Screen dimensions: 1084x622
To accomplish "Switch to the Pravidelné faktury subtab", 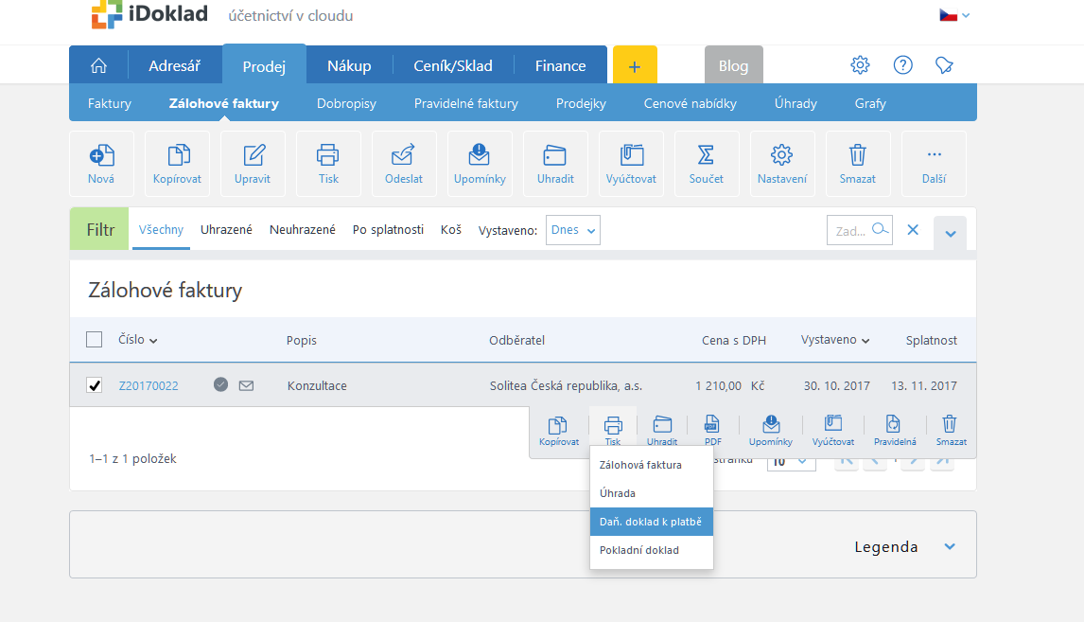I will [x=466, y=103].
